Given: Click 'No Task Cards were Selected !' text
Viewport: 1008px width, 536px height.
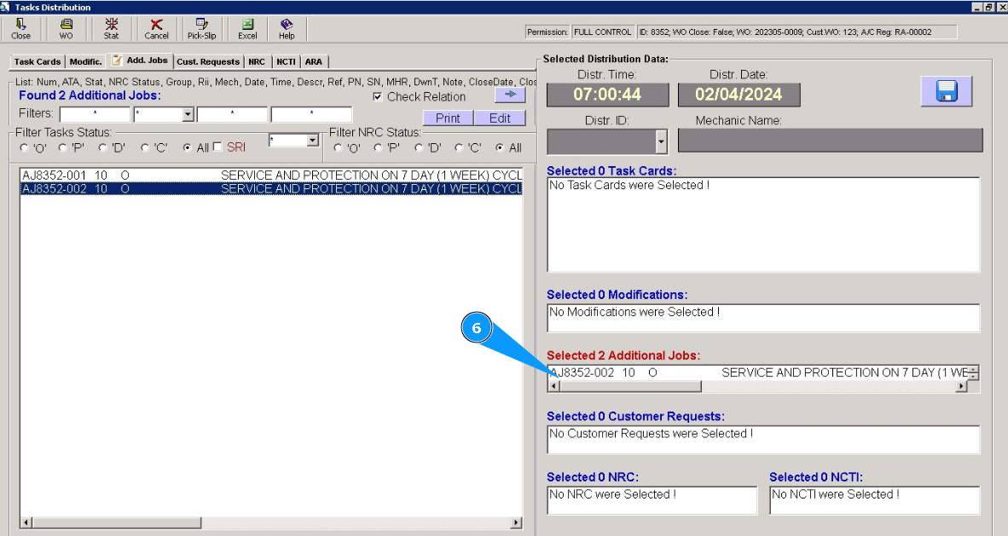Looking at the screenshot, I should [x=629, y=185].
